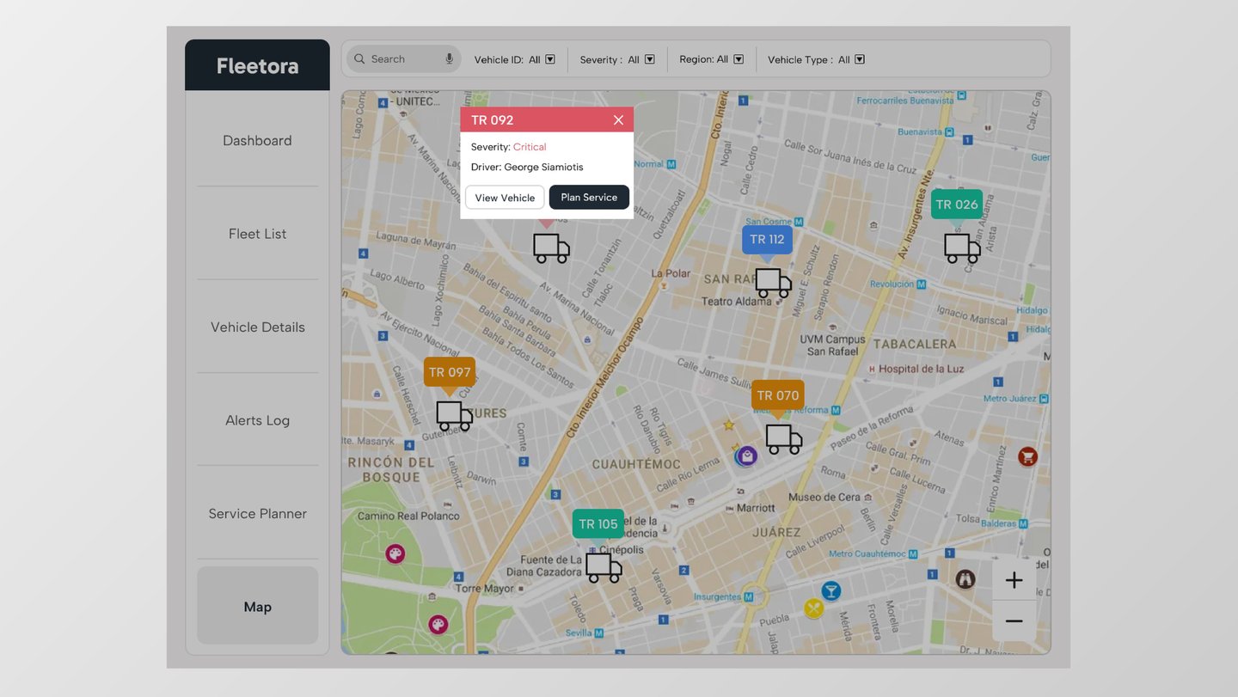1238x697 pixels.
Task: Click the Metro Juarez station icon
Action: point(1044,398)
